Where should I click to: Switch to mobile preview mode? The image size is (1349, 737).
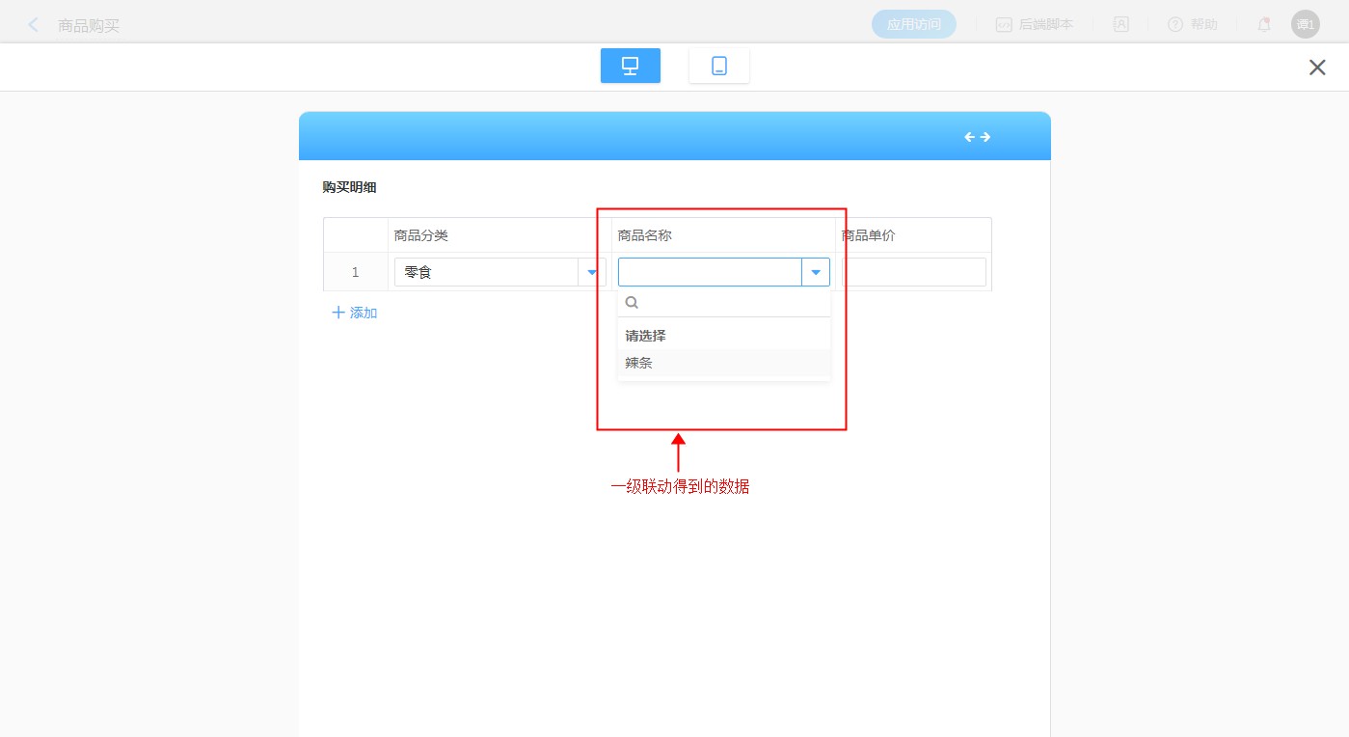[718, 66]
